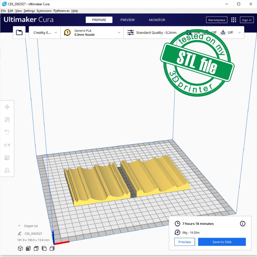
Task: Click the Save to Disk button
Action: [222, 242]
